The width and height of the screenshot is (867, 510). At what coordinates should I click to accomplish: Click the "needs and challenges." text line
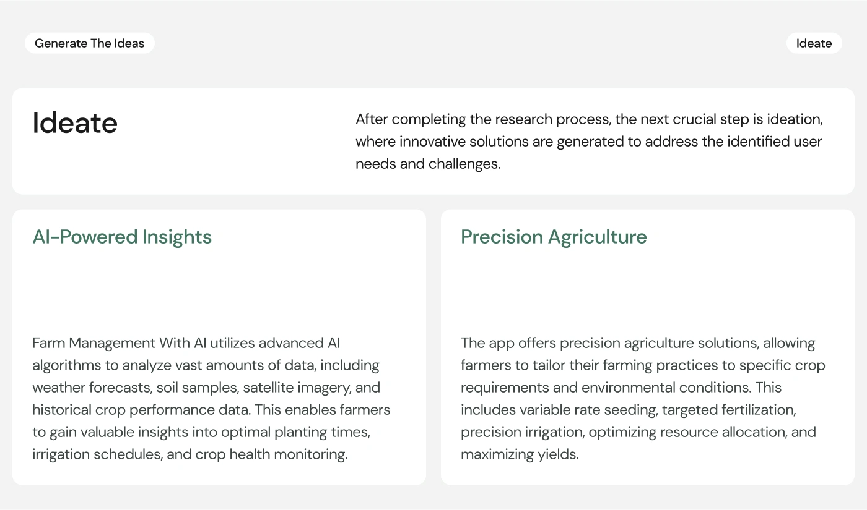tap(428, 164)
